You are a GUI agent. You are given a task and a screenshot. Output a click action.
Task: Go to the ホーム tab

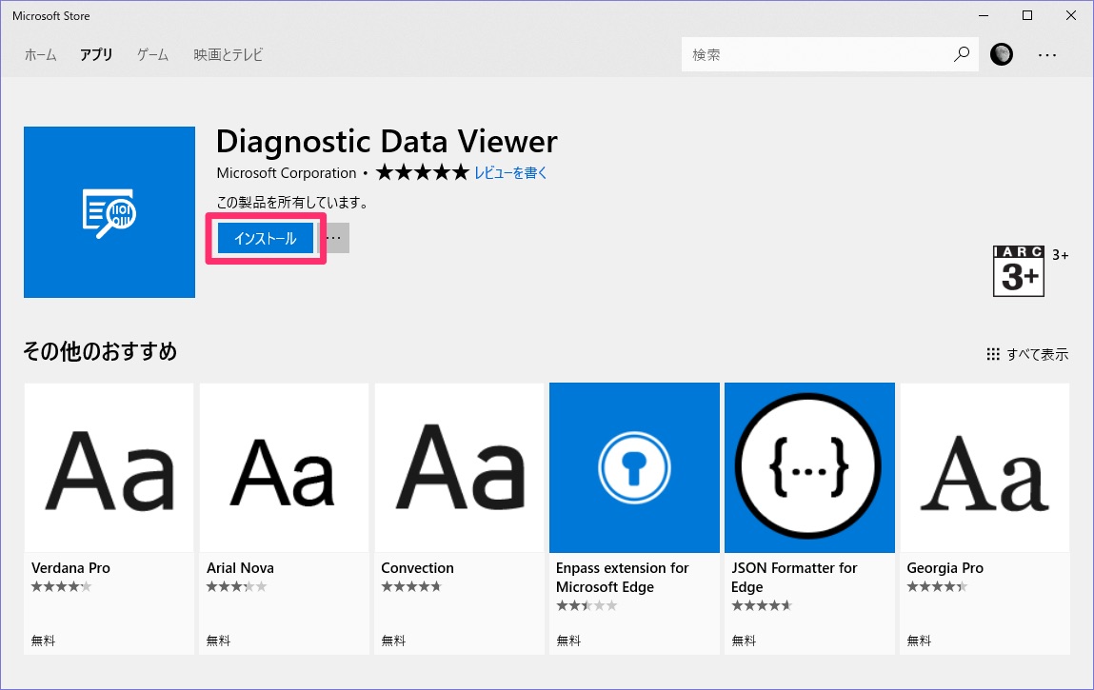coord(41,54)
